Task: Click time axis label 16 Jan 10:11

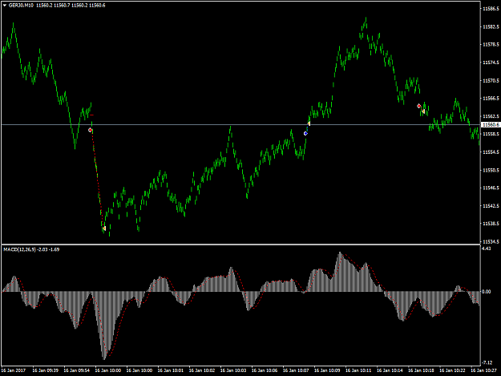Action: tap(358, 370)
